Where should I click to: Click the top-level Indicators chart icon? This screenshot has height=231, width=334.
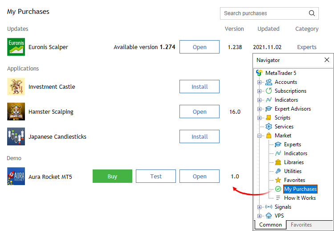[x=269, y=100]
